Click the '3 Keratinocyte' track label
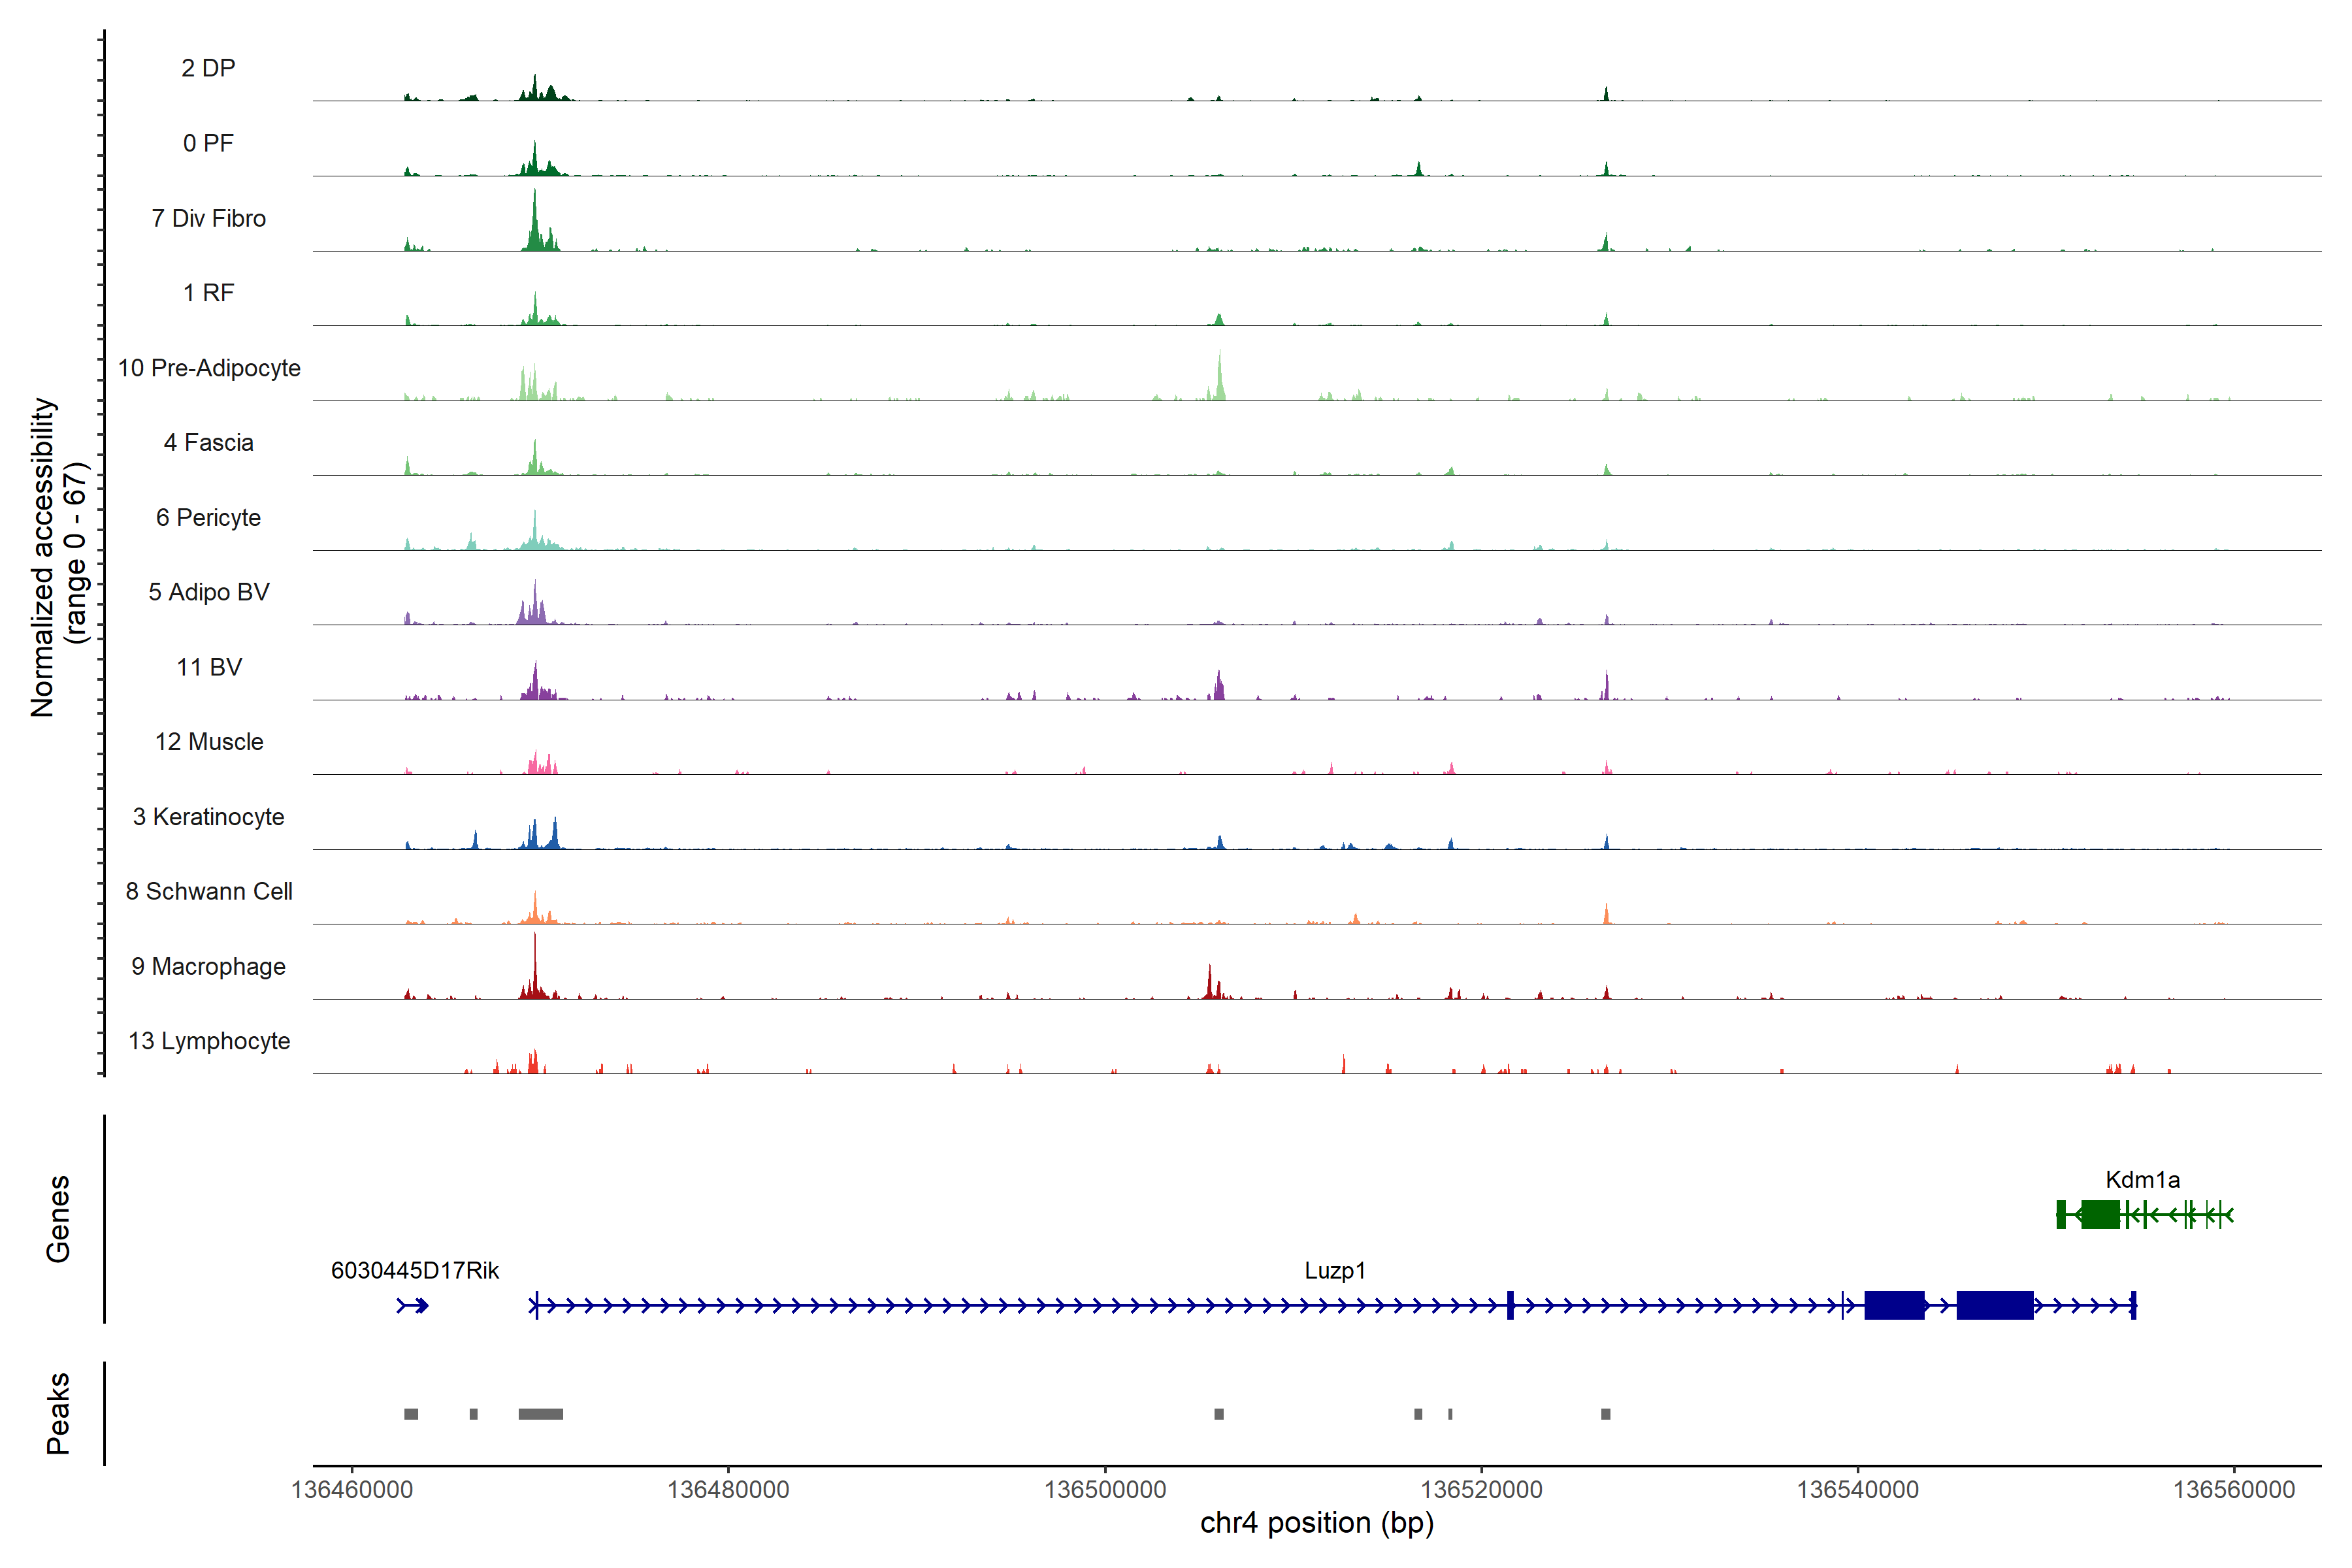This screenshot has width=2352, height=1568. (x=209, y=817)
